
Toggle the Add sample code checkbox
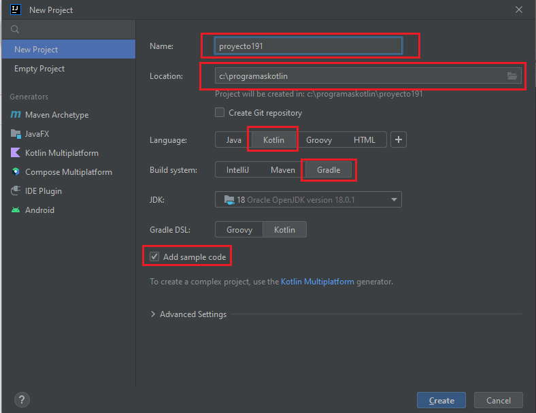[x=154, y=257]
